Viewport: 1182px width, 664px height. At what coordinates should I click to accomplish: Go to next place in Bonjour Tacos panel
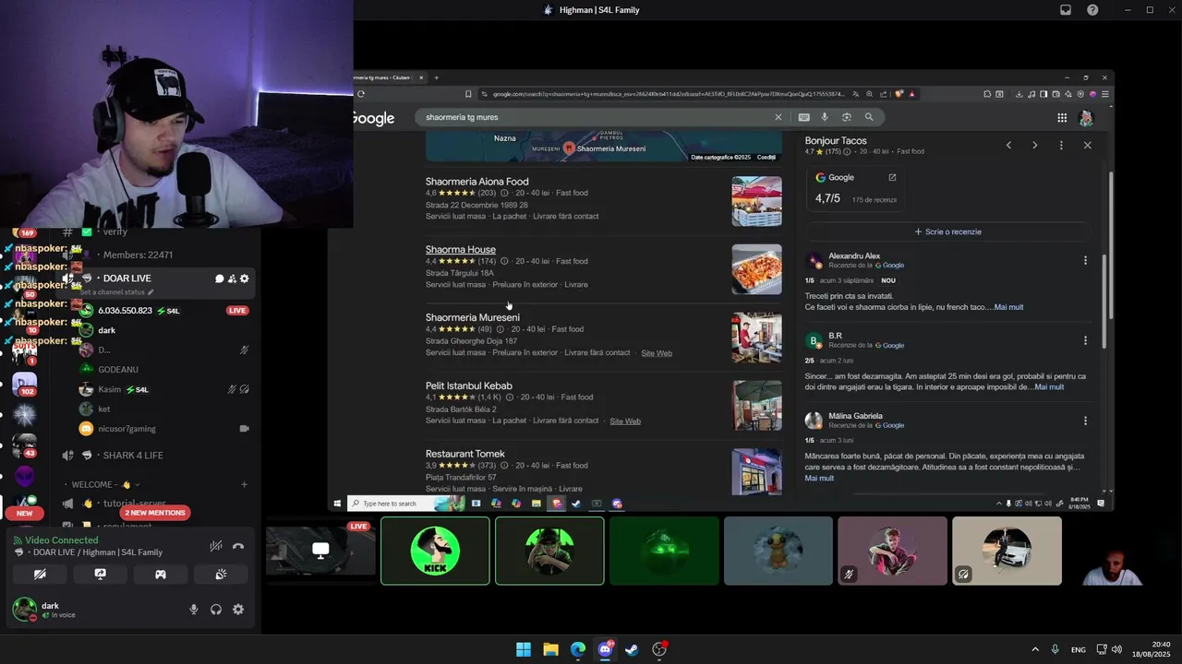(1034, 146)
